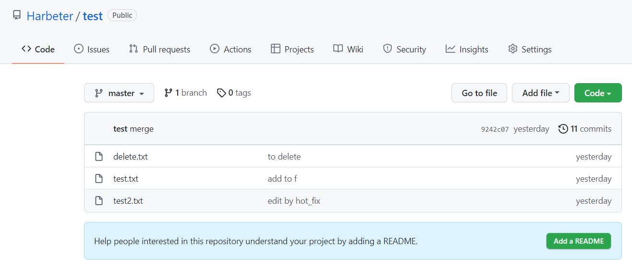Expand the Add file dropdown
The image size is (632, 260).
(541, 93)
